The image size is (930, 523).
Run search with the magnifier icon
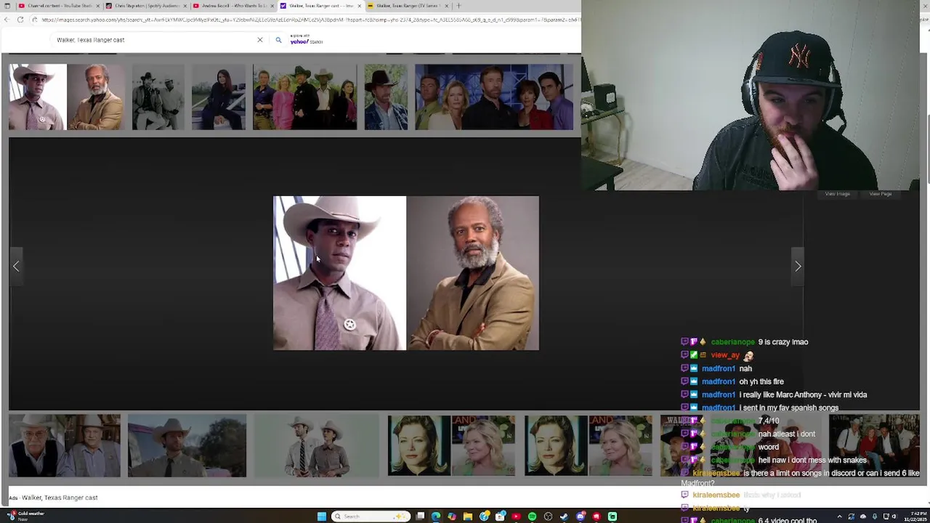click(278, 40)
